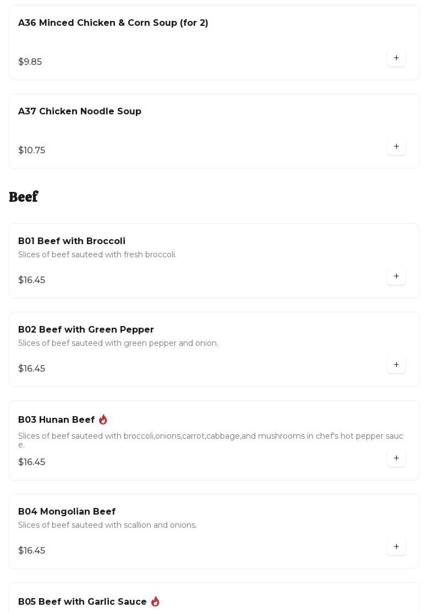Click flame icon beside Beef with Garlic Sauce
This screenshot has height=613, width=428.
tap(155, 601)
